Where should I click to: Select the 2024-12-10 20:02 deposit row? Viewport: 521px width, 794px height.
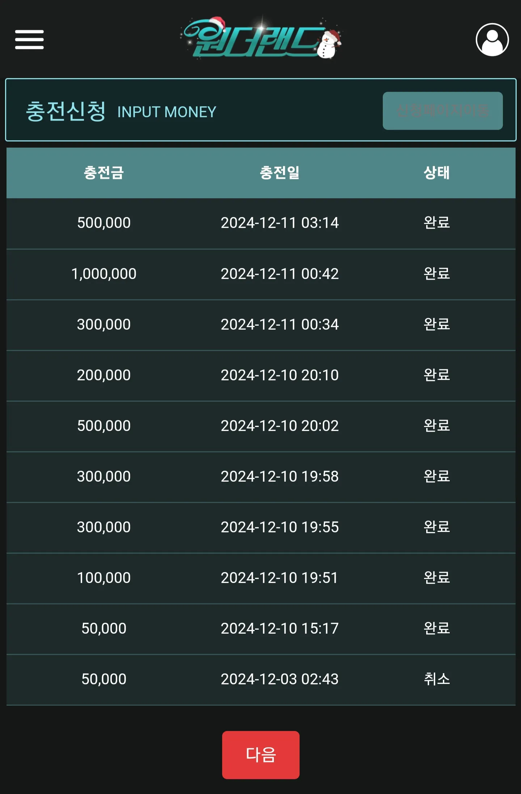click(261, 426)
